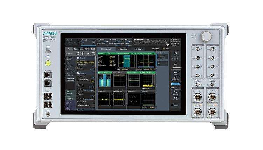Switch to the Signaling tab
Screen dimensions: 263x150
coord(123,49)
